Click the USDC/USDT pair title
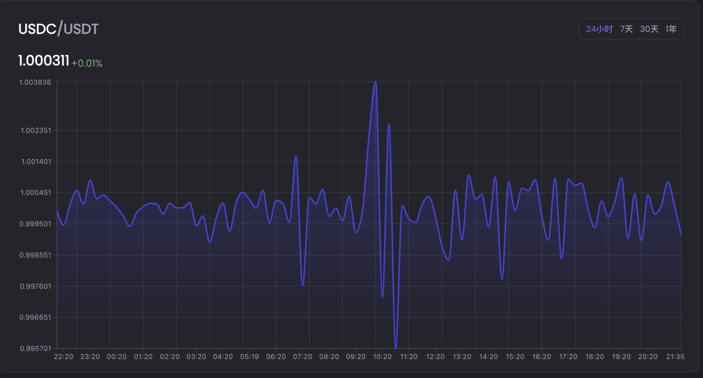Viewport: 703px width, 378px height. pos(59,29)
